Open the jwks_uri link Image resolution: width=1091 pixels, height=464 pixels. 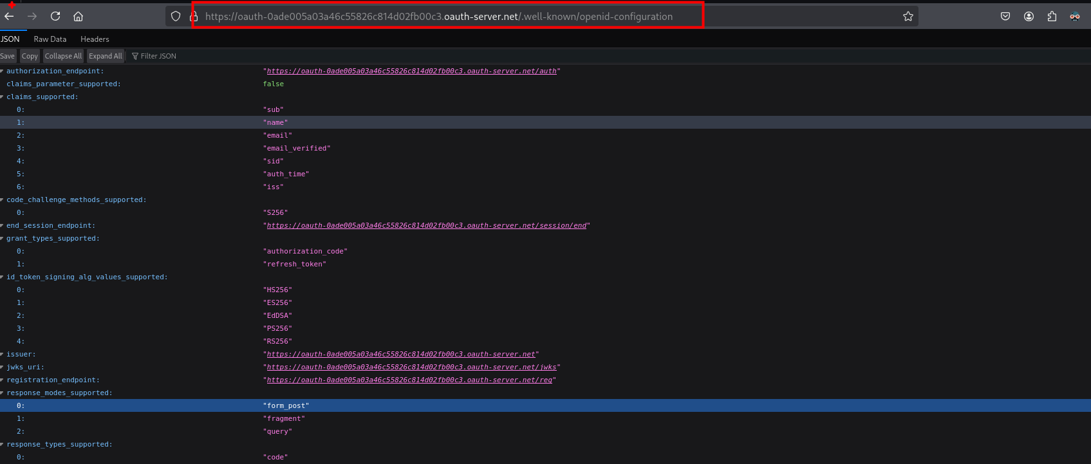coord(411,367)
